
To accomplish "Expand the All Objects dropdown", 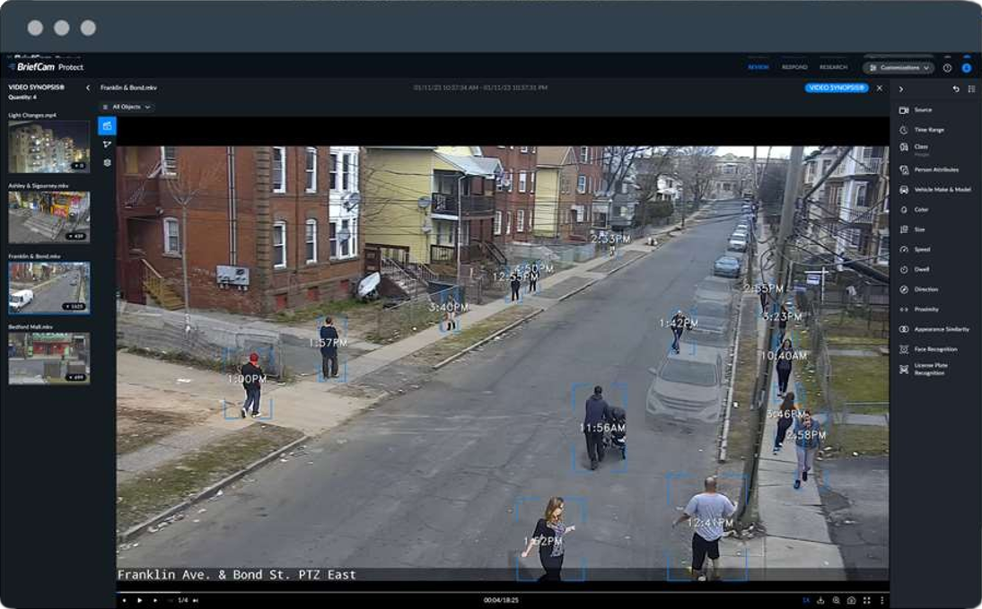I will [126, 107].
